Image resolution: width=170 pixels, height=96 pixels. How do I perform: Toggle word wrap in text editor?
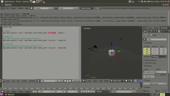pyautogui.click(x=67, y=81)
